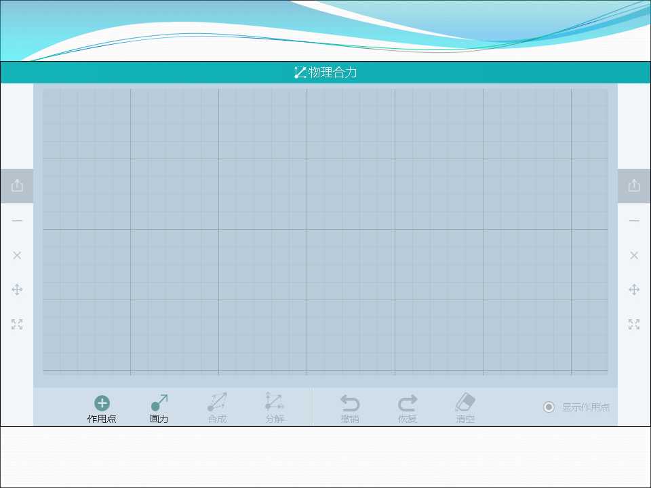Close panel using right sidebar X
Image resolution: width=651 pixels, height=488 pixels.
click(x=634, y=256)
